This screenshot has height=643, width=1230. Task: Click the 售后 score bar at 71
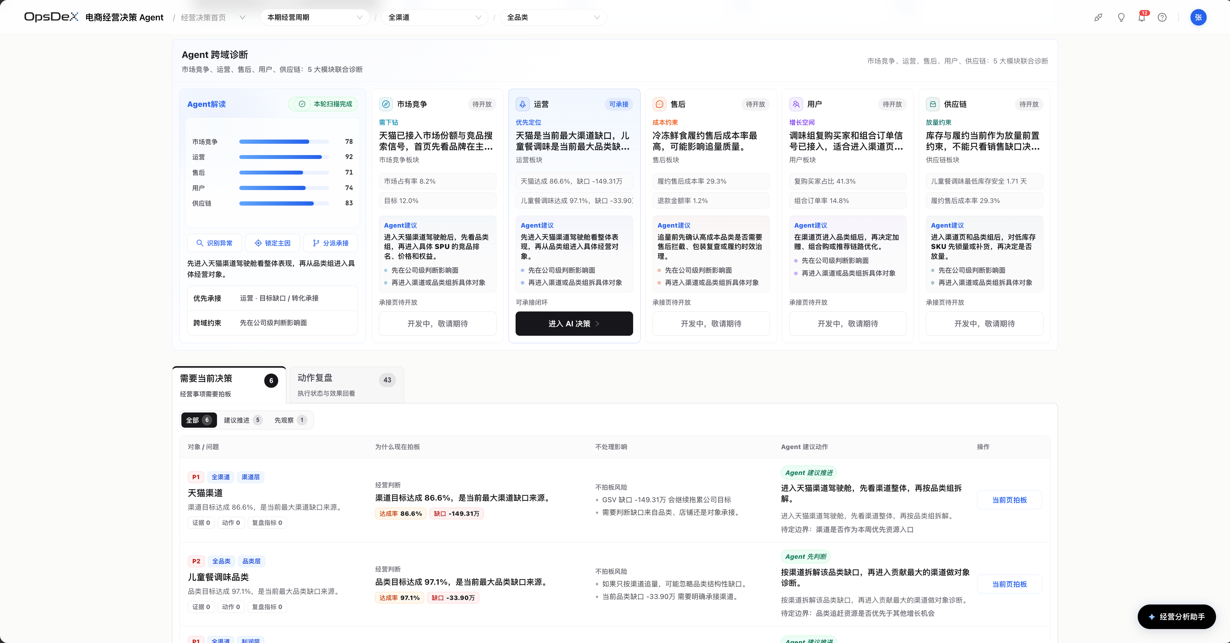tap(284, 172)
